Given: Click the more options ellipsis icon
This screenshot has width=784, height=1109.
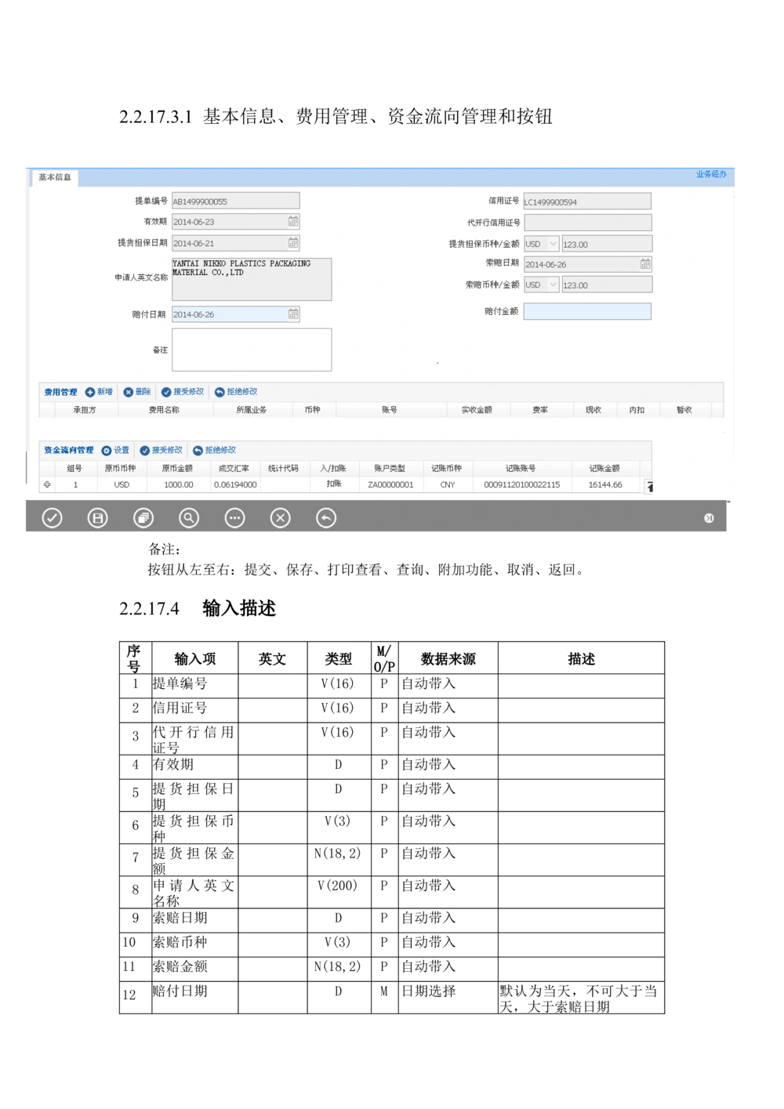Looking at the screenshot, I should point(234,518).
